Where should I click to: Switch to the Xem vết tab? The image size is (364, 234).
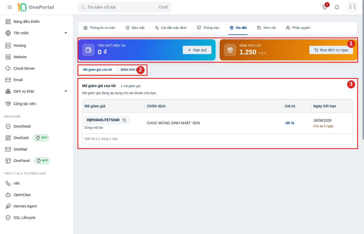pos(266,28)
